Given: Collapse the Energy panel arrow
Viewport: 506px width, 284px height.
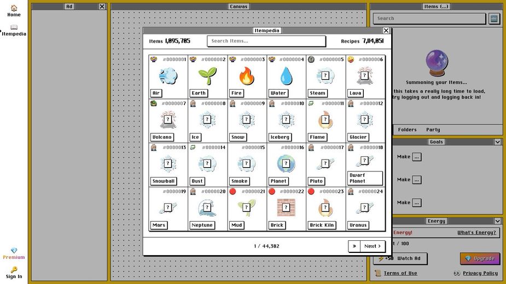Looking at the screenshot, I should point(497,221).
